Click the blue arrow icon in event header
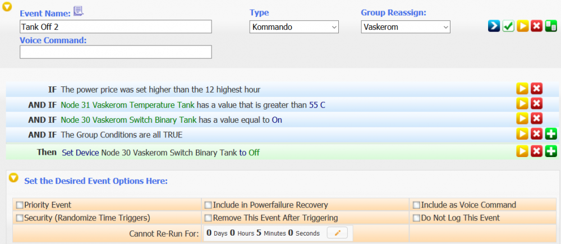 coord(494,26)
